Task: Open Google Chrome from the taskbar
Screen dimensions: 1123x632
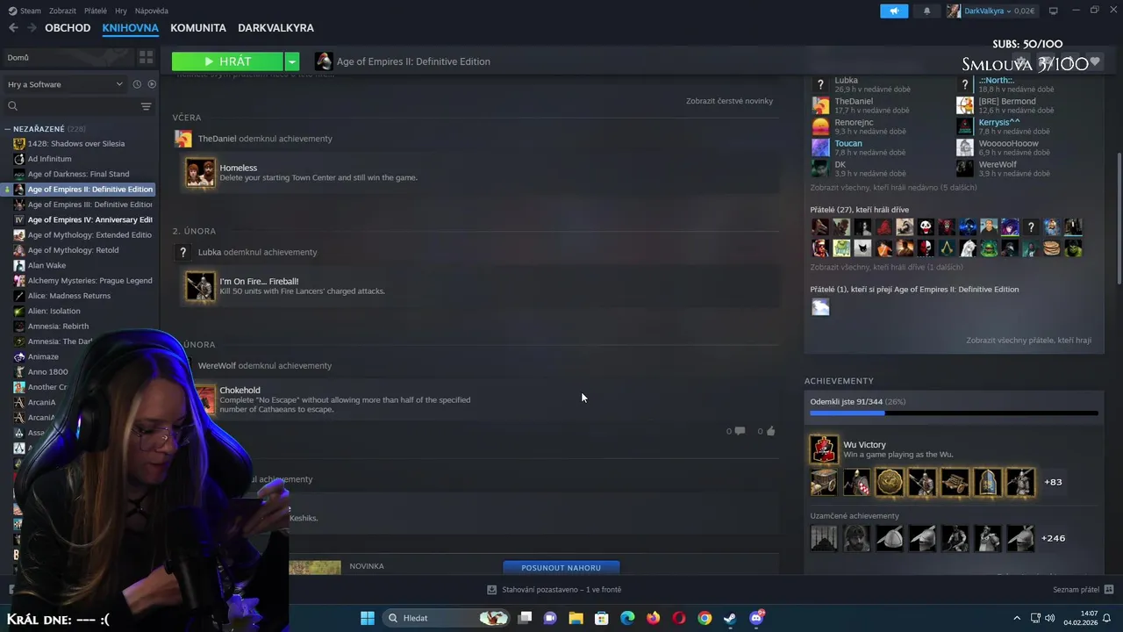Action: tap(705, 618)
